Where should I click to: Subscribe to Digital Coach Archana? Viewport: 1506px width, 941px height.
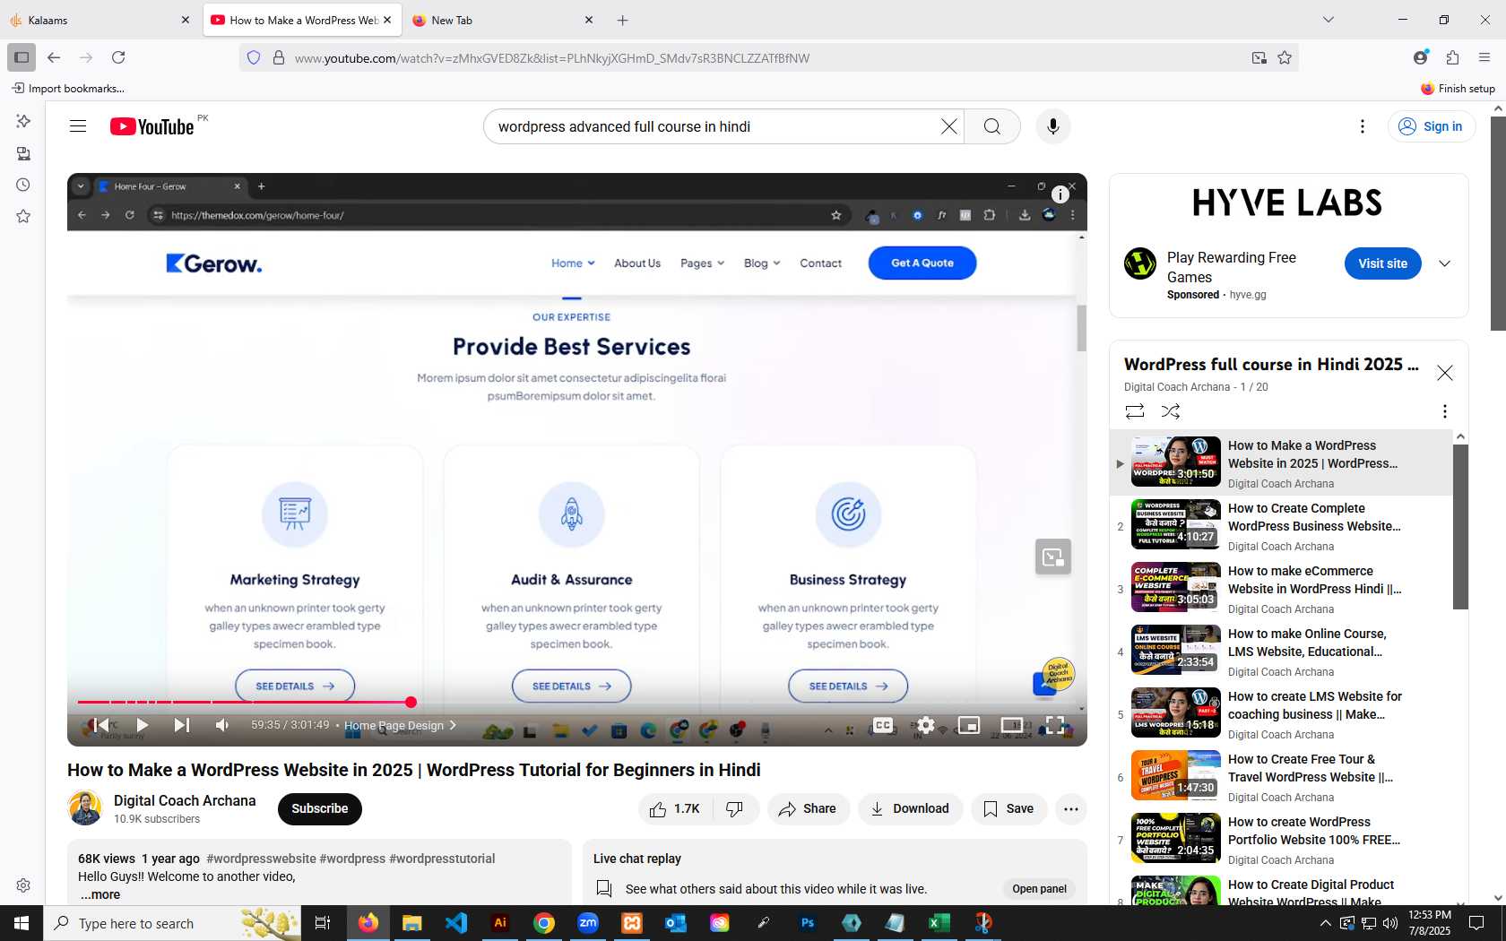320,808
